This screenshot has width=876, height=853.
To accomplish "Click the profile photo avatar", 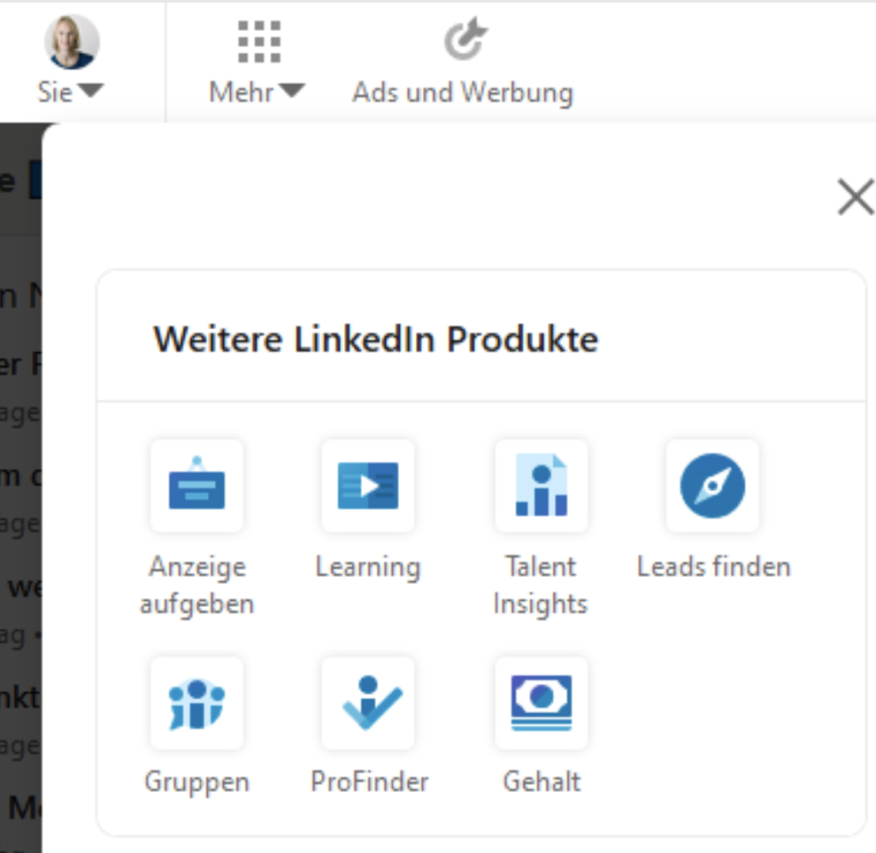I will 72,42.
